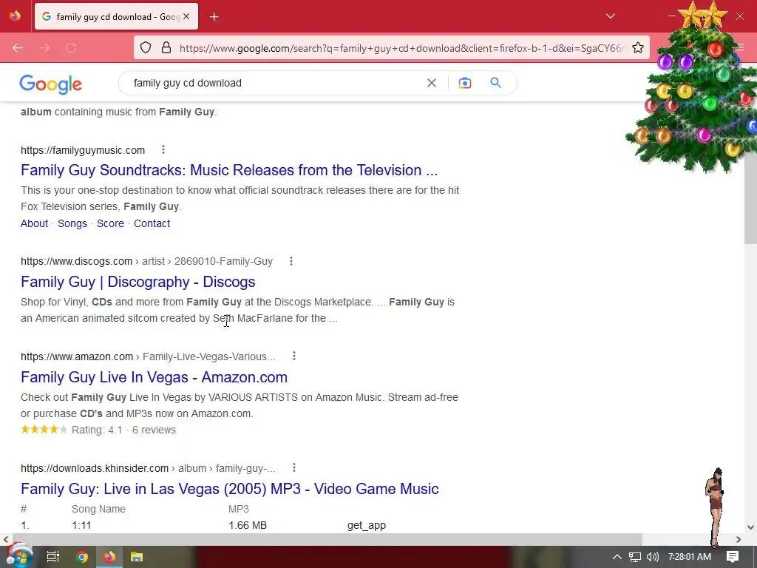757x568 pixels.
Task: Click the volume speaker tray icon
Action: point(652,557)
